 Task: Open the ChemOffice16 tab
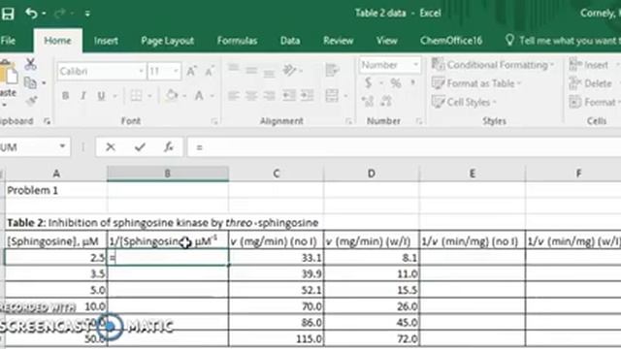pos(451,41)
